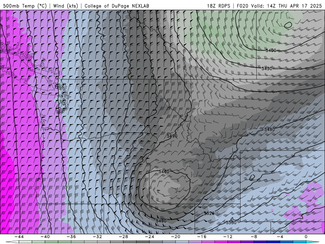The height and width of the screenshot is (244, 325).
Task: Click the 5550 height contour label
Action: 231,222
